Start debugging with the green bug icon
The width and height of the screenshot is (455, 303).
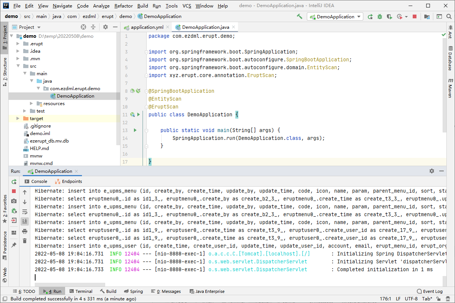click(380, 16)
